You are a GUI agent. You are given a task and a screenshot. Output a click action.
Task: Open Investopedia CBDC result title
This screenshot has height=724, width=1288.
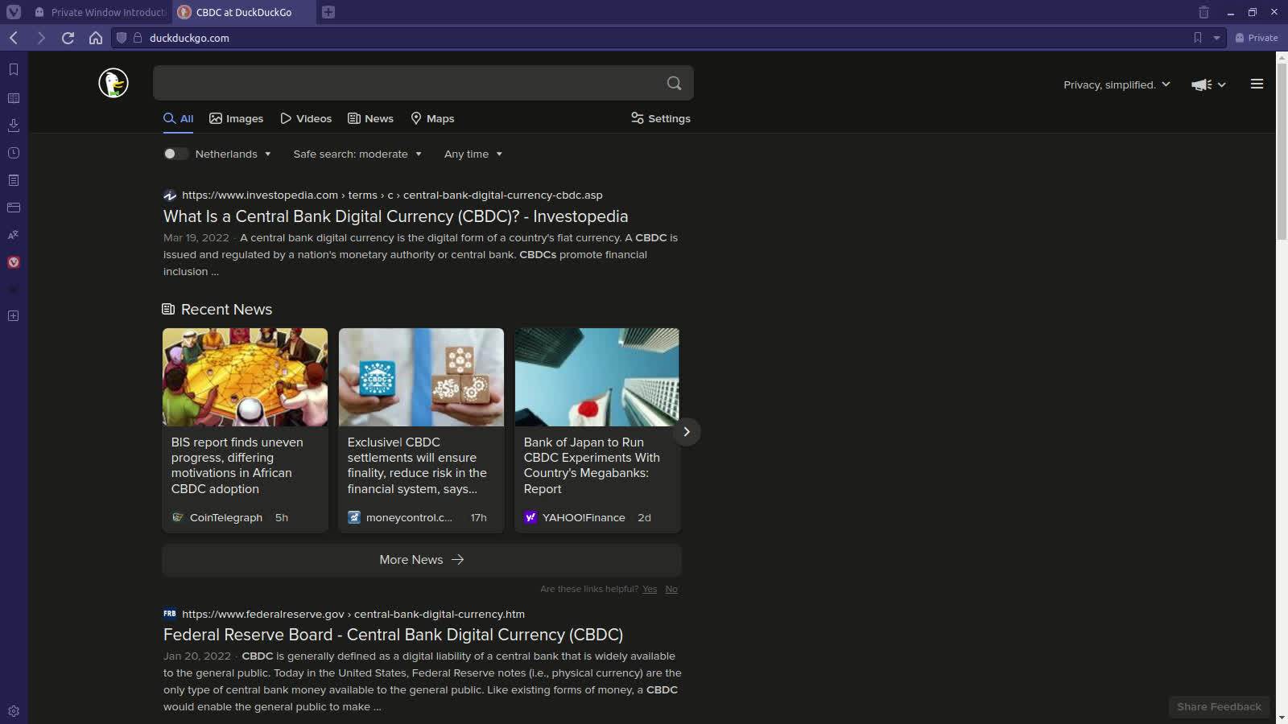point(395,216)
